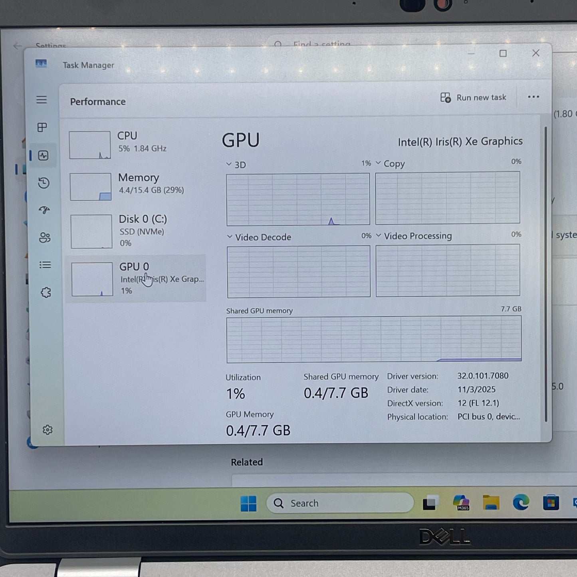Open Task View from the taskbar
Viewport: 577px width, 577px height.
pos(431,503)
